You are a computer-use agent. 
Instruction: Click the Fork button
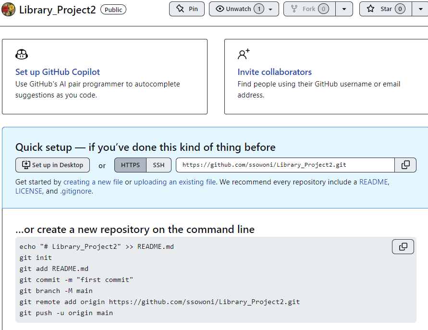[x=309, y=9]
